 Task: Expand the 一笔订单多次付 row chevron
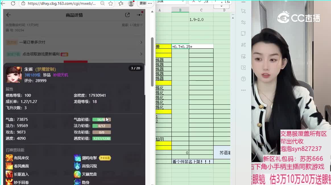click(141, 42)
